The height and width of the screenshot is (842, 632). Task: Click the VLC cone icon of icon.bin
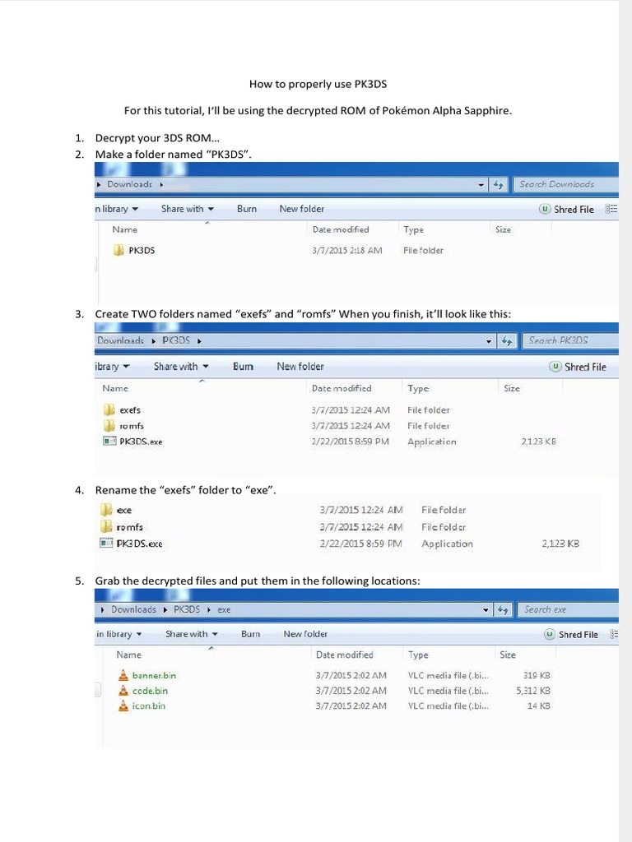123,706
